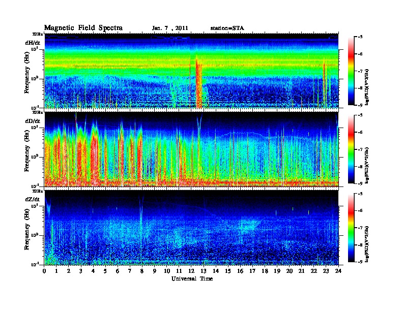Click the log(PSD) label beside dH/dt colorbar

367,87
